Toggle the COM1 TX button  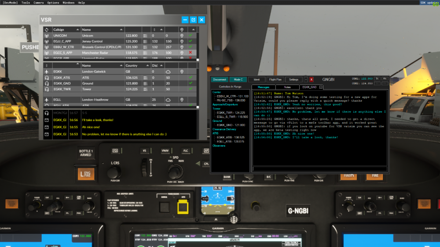(x=377, y=79)
